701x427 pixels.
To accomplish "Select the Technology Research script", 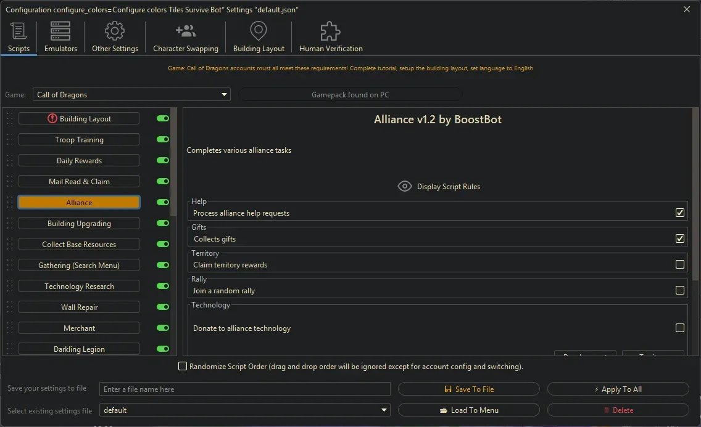I will (78, 286).
